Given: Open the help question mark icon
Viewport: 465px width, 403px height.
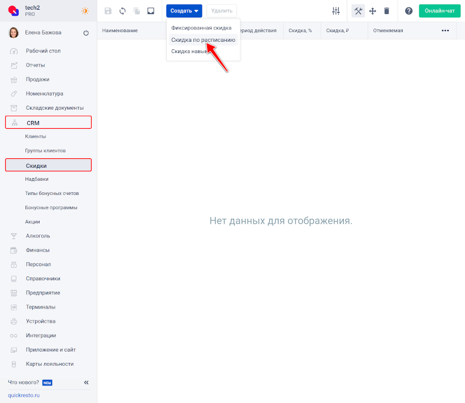Looking at the screenshot, I should click(x=408, y=11).
